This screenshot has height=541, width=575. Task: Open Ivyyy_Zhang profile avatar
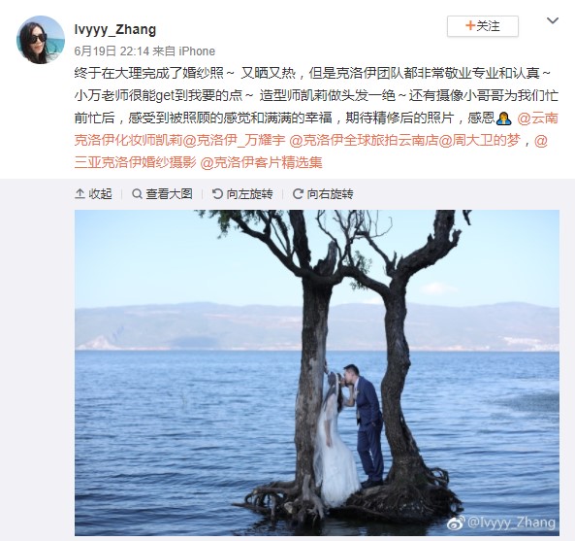click(41, 40)
